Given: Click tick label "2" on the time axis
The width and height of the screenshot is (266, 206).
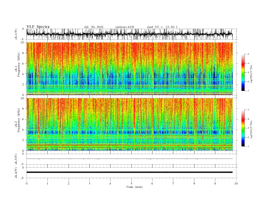Looking at the screenshot, I should tap(69, 183).
